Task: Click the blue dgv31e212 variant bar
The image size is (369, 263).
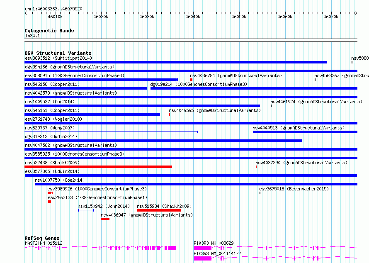Action: pyautogui.click(x=163, y=141)
